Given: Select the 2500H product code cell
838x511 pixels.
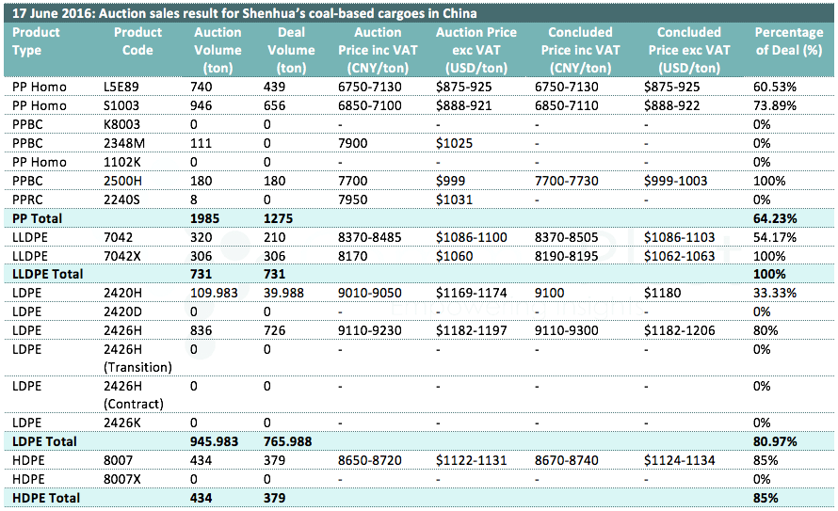Looking at the screenshot, I should pyautogui.click(x=121, y=180).
